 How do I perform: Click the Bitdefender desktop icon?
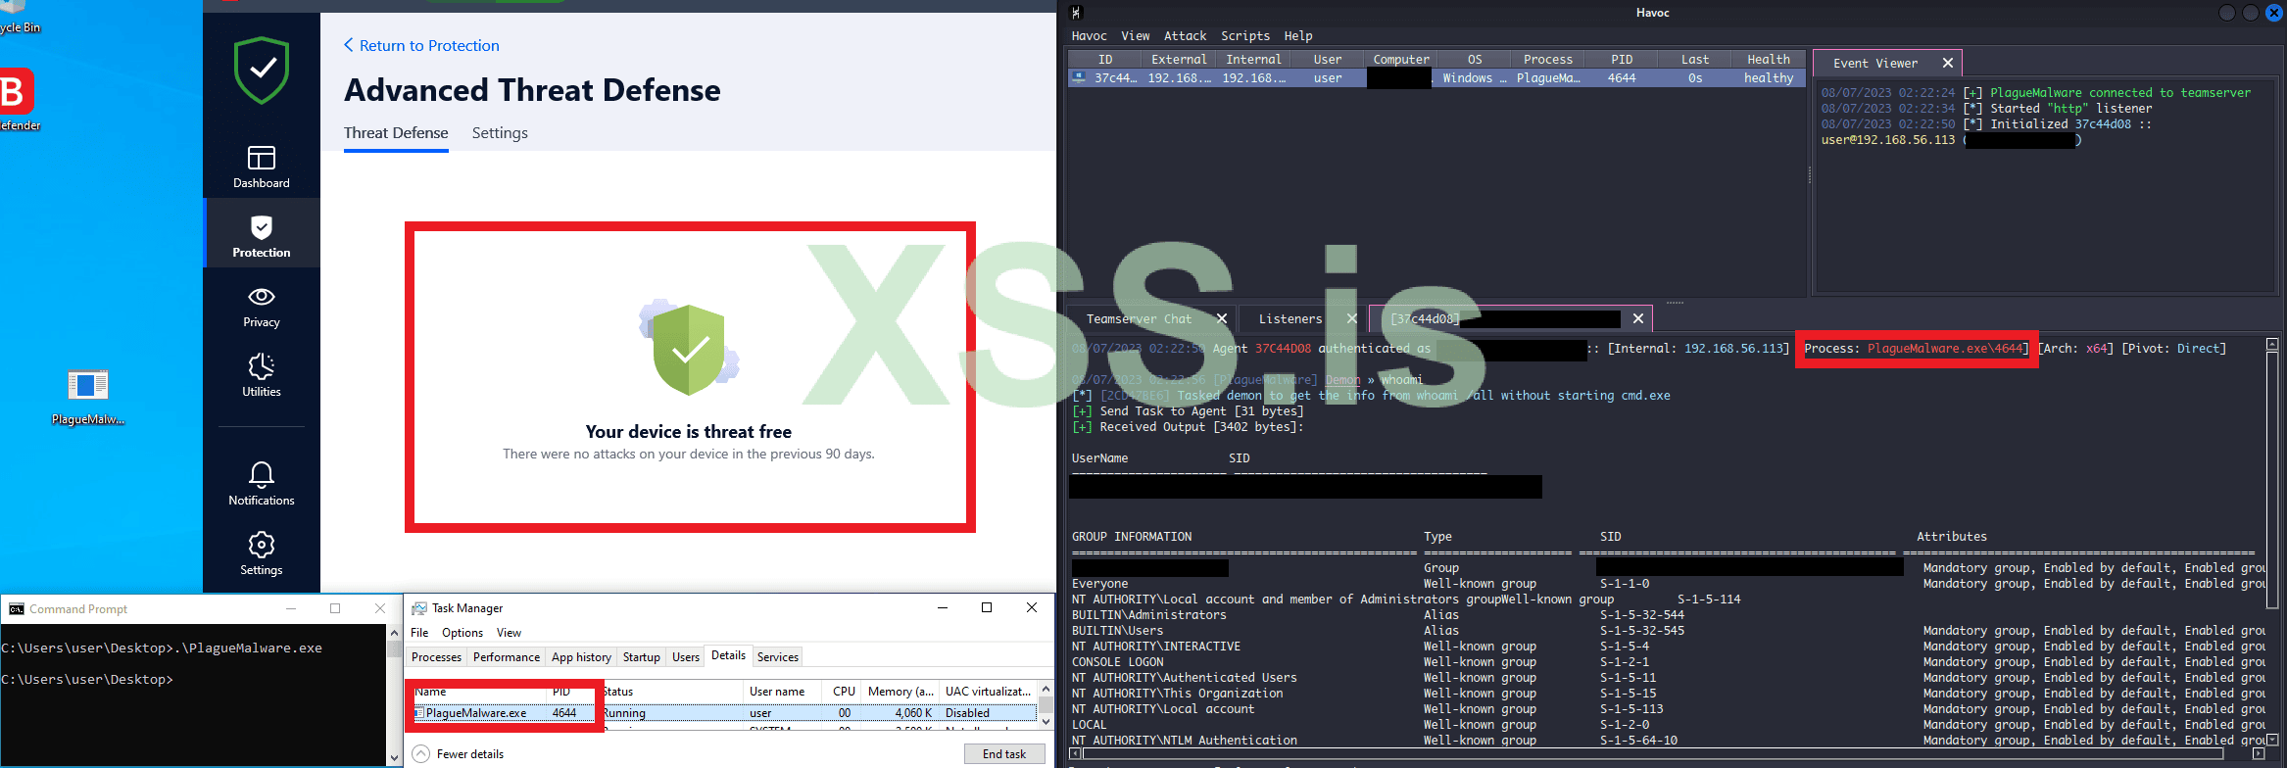[x=17, y=91]
